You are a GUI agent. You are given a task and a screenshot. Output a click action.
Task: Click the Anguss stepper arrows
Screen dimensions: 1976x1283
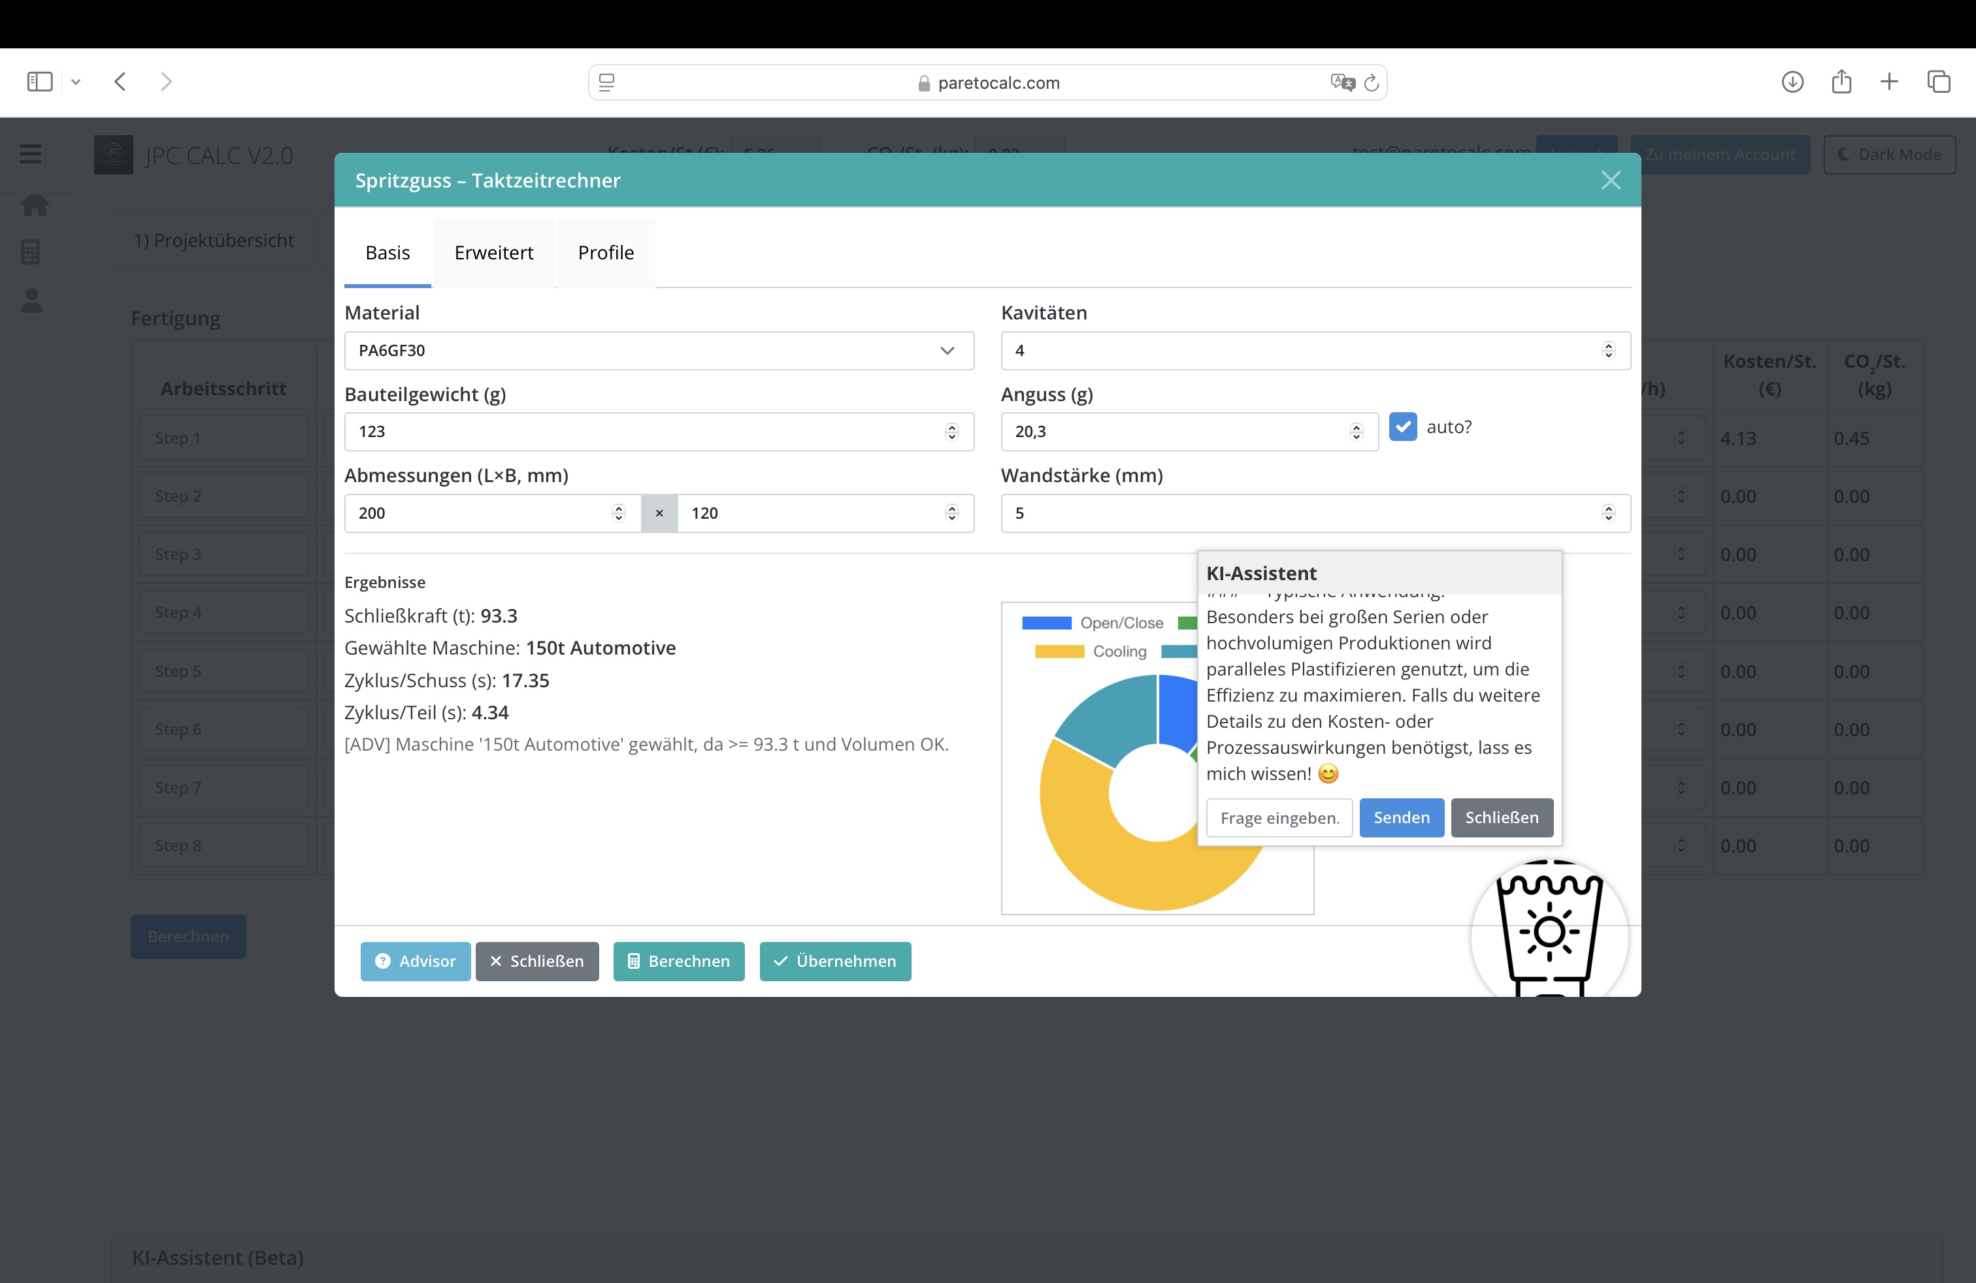coord(1356,432)
